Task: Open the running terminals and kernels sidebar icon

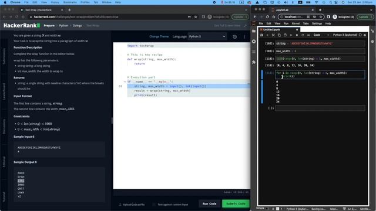Action: tap(254, 42)
